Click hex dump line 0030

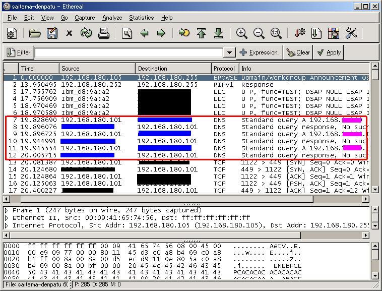(153, 266)
